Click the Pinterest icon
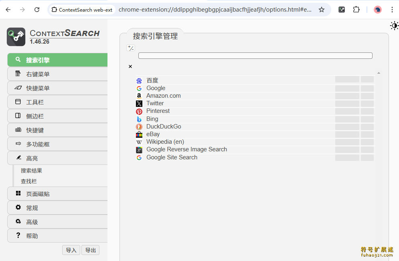 (139, 111)
